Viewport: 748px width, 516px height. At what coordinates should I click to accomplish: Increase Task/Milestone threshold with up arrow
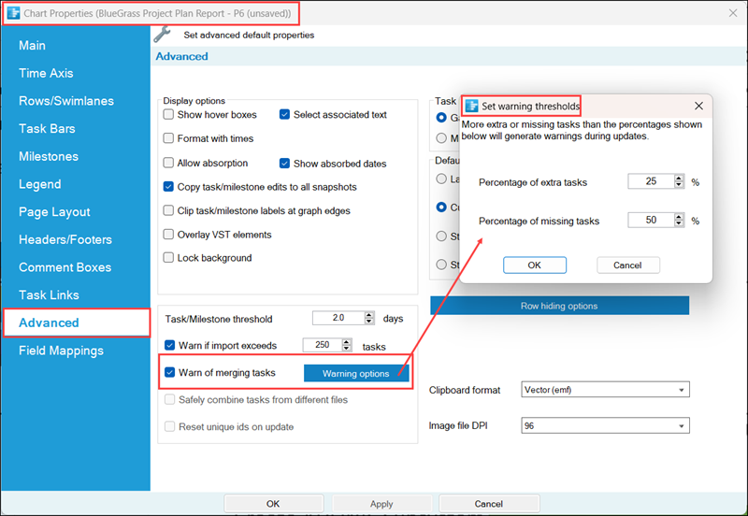pos(369,315)
